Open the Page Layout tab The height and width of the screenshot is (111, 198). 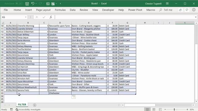pyautogui.click(x=43, y=10)
